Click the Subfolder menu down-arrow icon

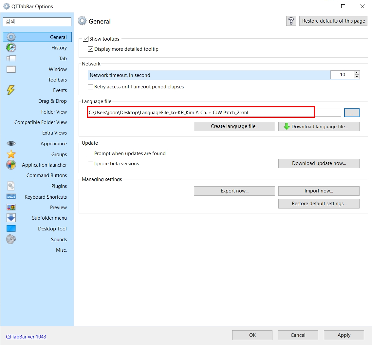pyautogui.click(x=11, y=218)
